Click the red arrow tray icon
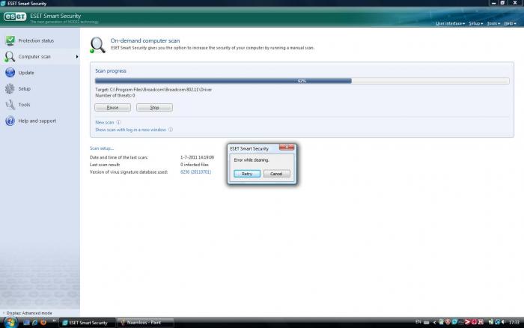 pos(467,322)
